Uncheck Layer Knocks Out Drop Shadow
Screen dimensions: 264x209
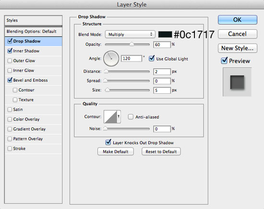click(x=108, y=142)
